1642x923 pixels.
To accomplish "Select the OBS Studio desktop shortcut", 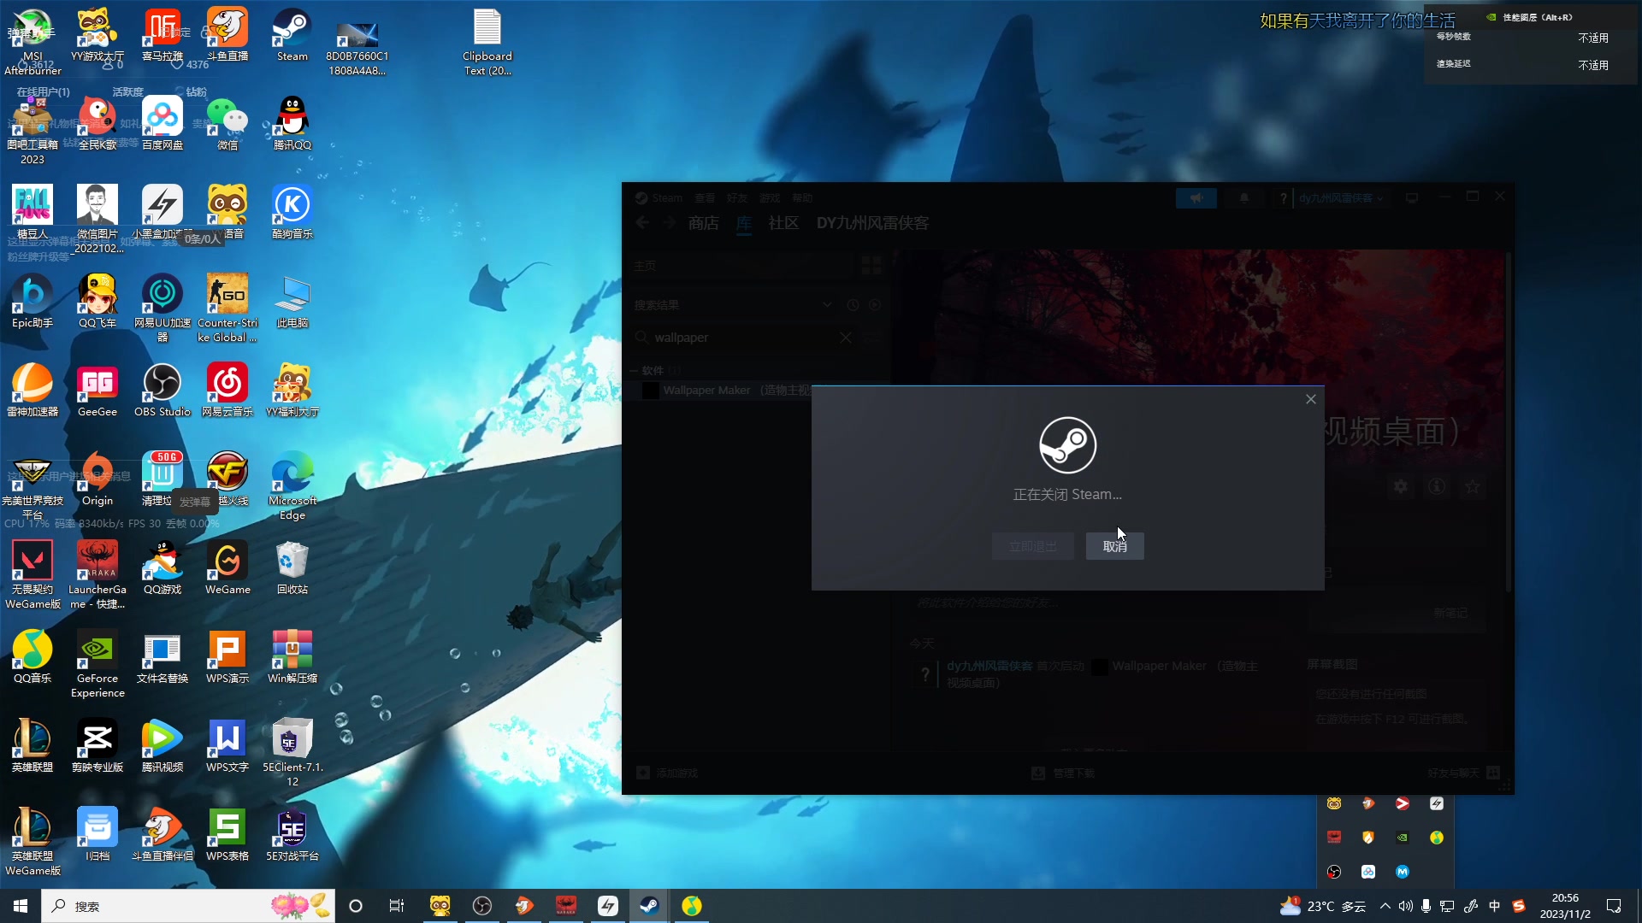I will coord(162,391).
